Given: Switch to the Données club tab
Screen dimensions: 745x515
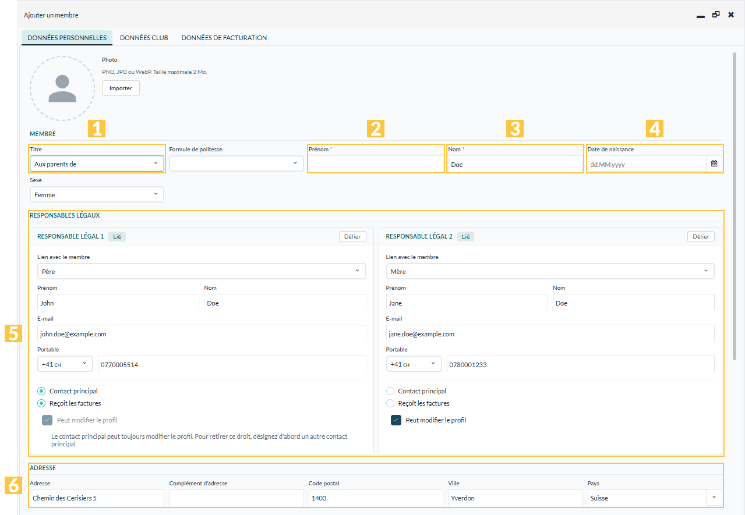Looking at the screenshot, I should tap(144, 38).
